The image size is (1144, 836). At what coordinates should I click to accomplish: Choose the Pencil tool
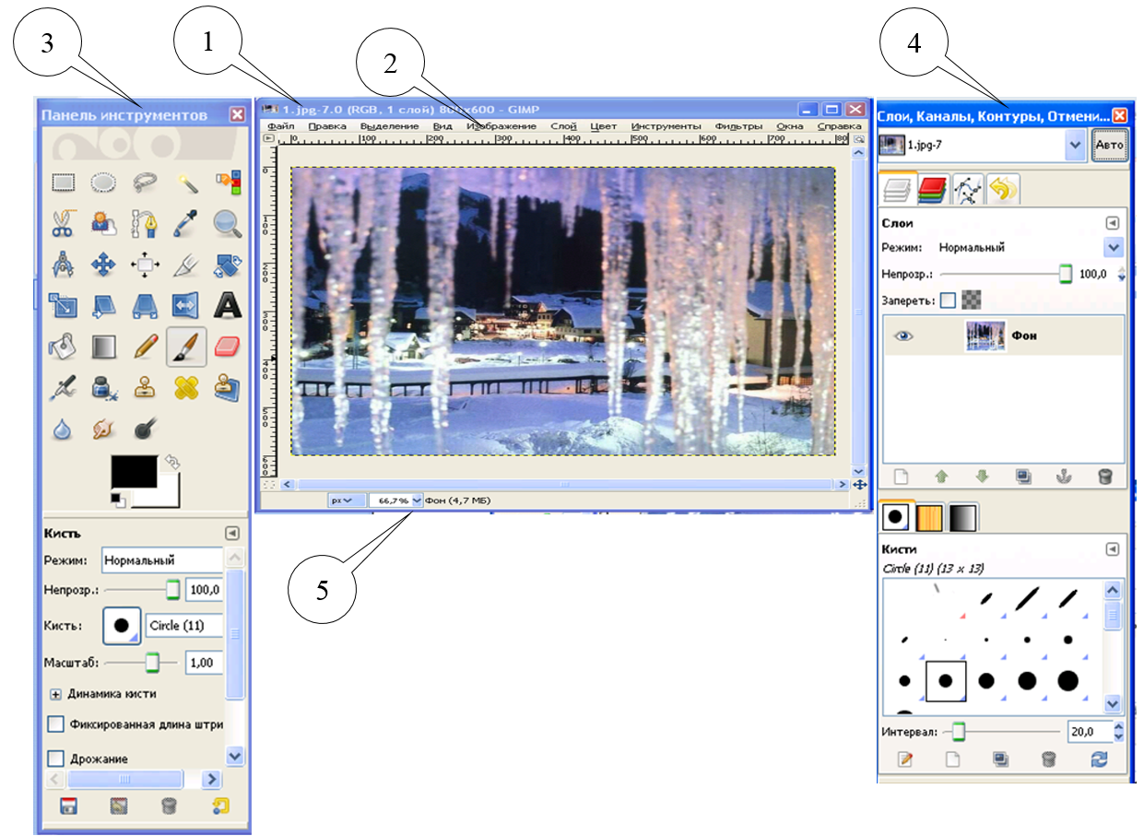(x=143, y=346)
